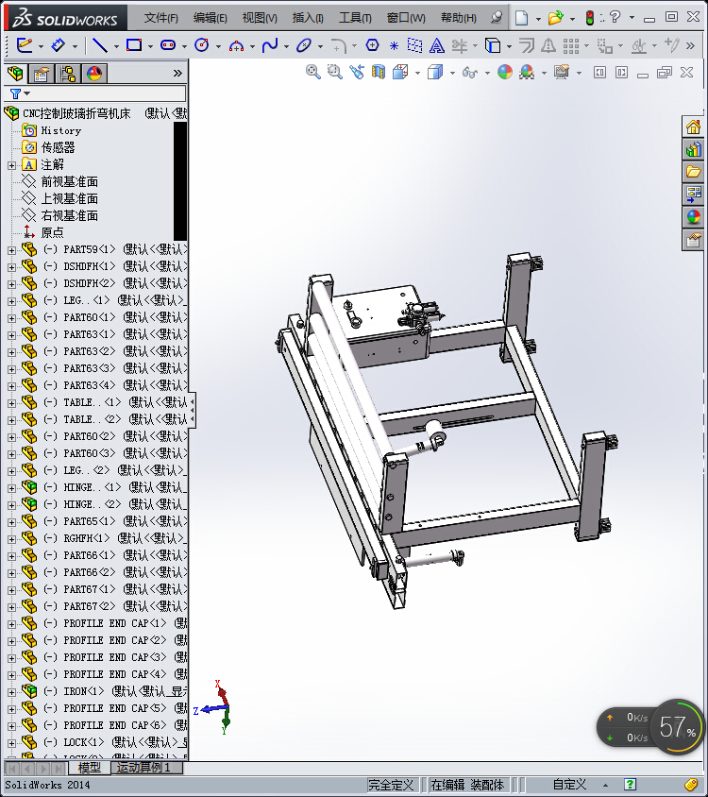
Task: Select 上视基准面 in the tree
Action: 69,198
